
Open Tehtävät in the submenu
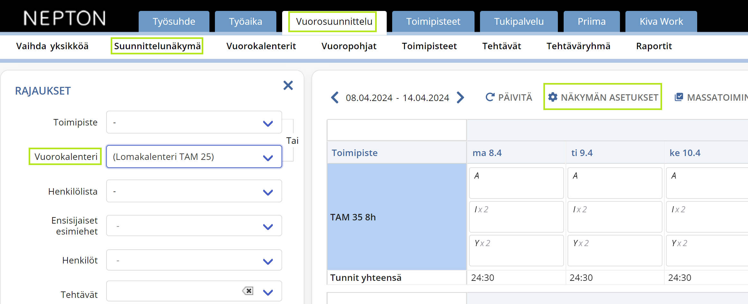click(x=502, y=46)
